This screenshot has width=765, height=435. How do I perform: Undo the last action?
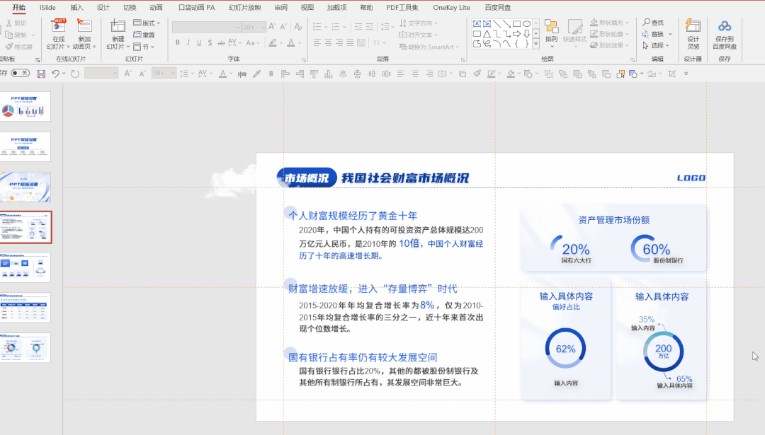[56, 74]
